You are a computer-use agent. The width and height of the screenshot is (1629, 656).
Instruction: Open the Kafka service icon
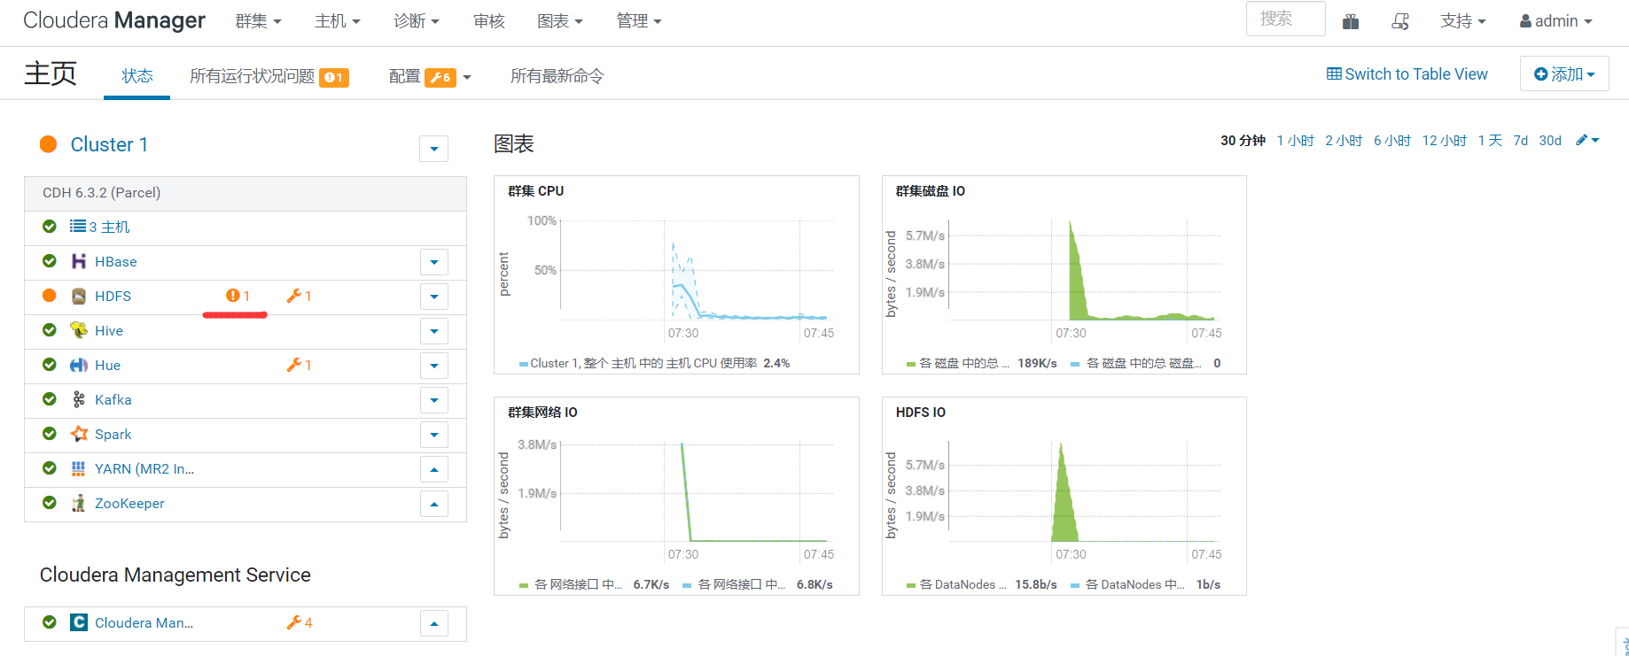point(79,399)
